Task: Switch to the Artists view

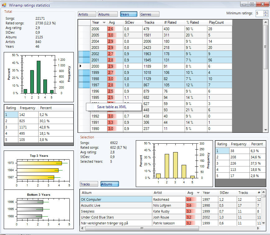Action: point(87,14)
